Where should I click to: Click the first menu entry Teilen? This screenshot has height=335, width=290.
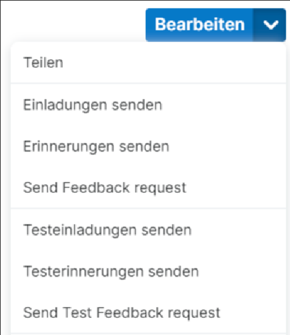coord(148,62)
